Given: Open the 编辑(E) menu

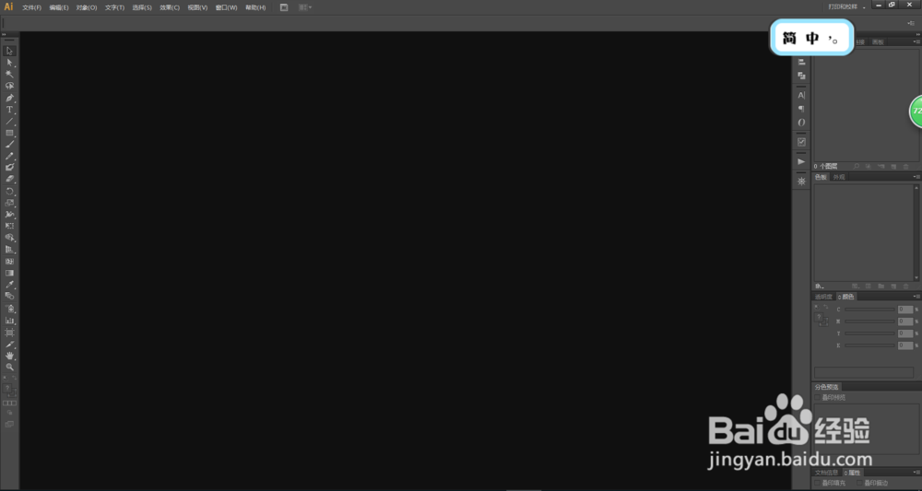Looking at the screenshot, I should (x=59, y=7).
